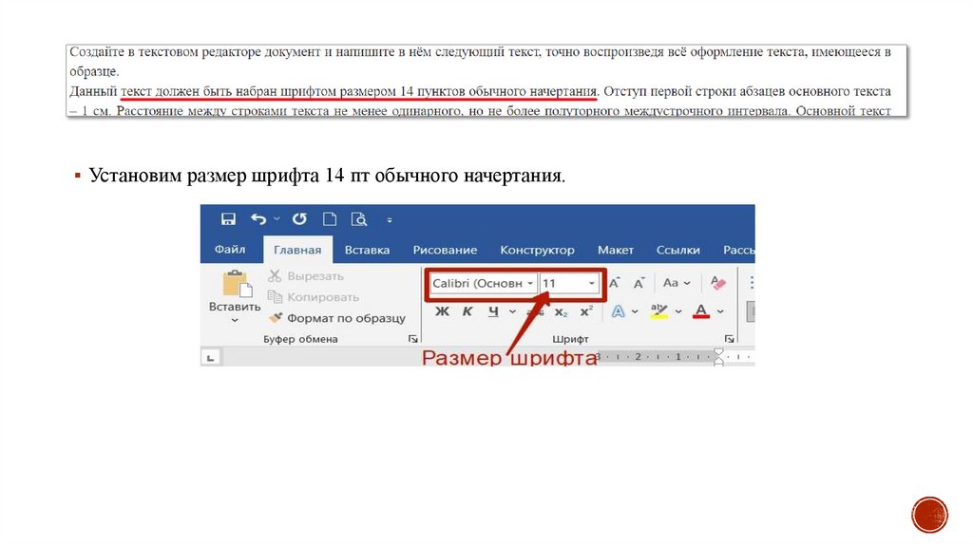Apply red font color A button
The height and width of the screenshot is (545, 973).
point(701,311)
